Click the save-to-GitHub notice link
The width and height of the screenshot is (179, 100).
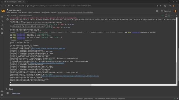(76, 13)
